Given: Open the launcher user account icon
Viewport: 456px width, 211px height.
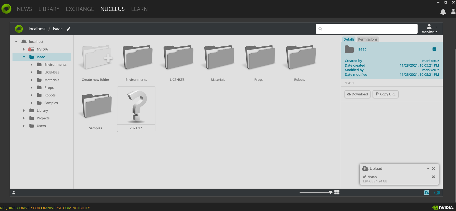Looking at the screenshot, I should (x=453, y=11).
